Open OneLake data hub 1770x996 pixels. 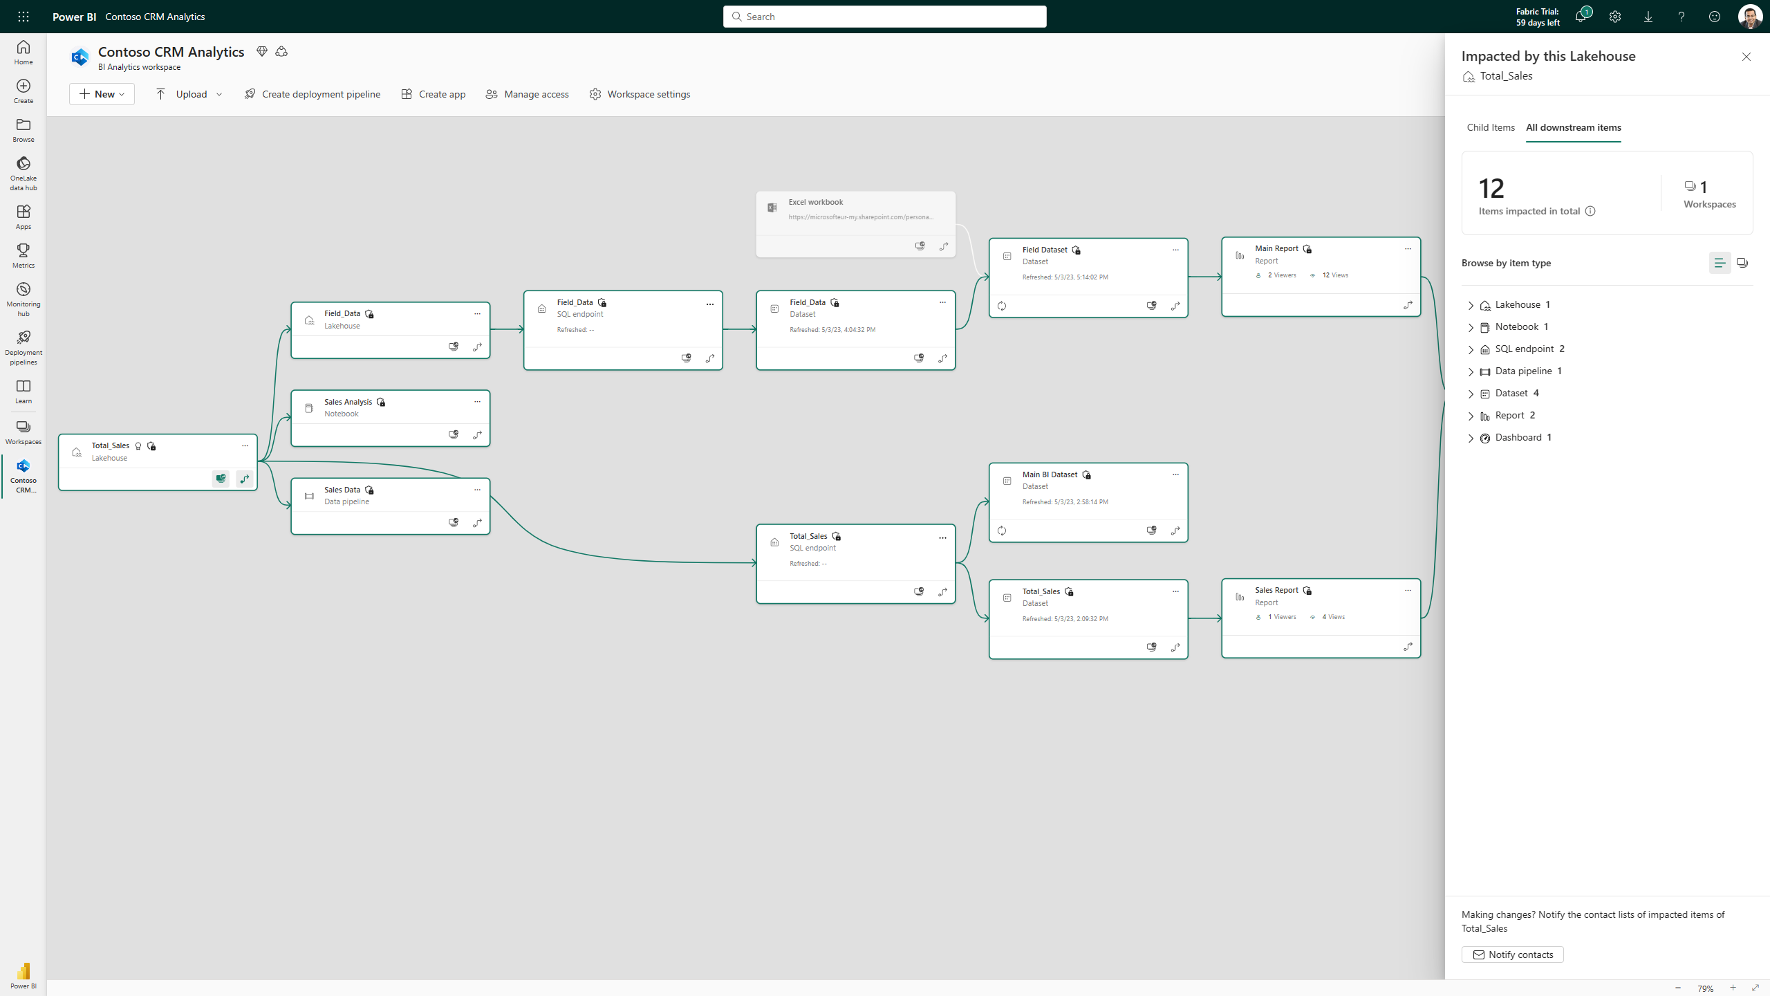(24, 173)
